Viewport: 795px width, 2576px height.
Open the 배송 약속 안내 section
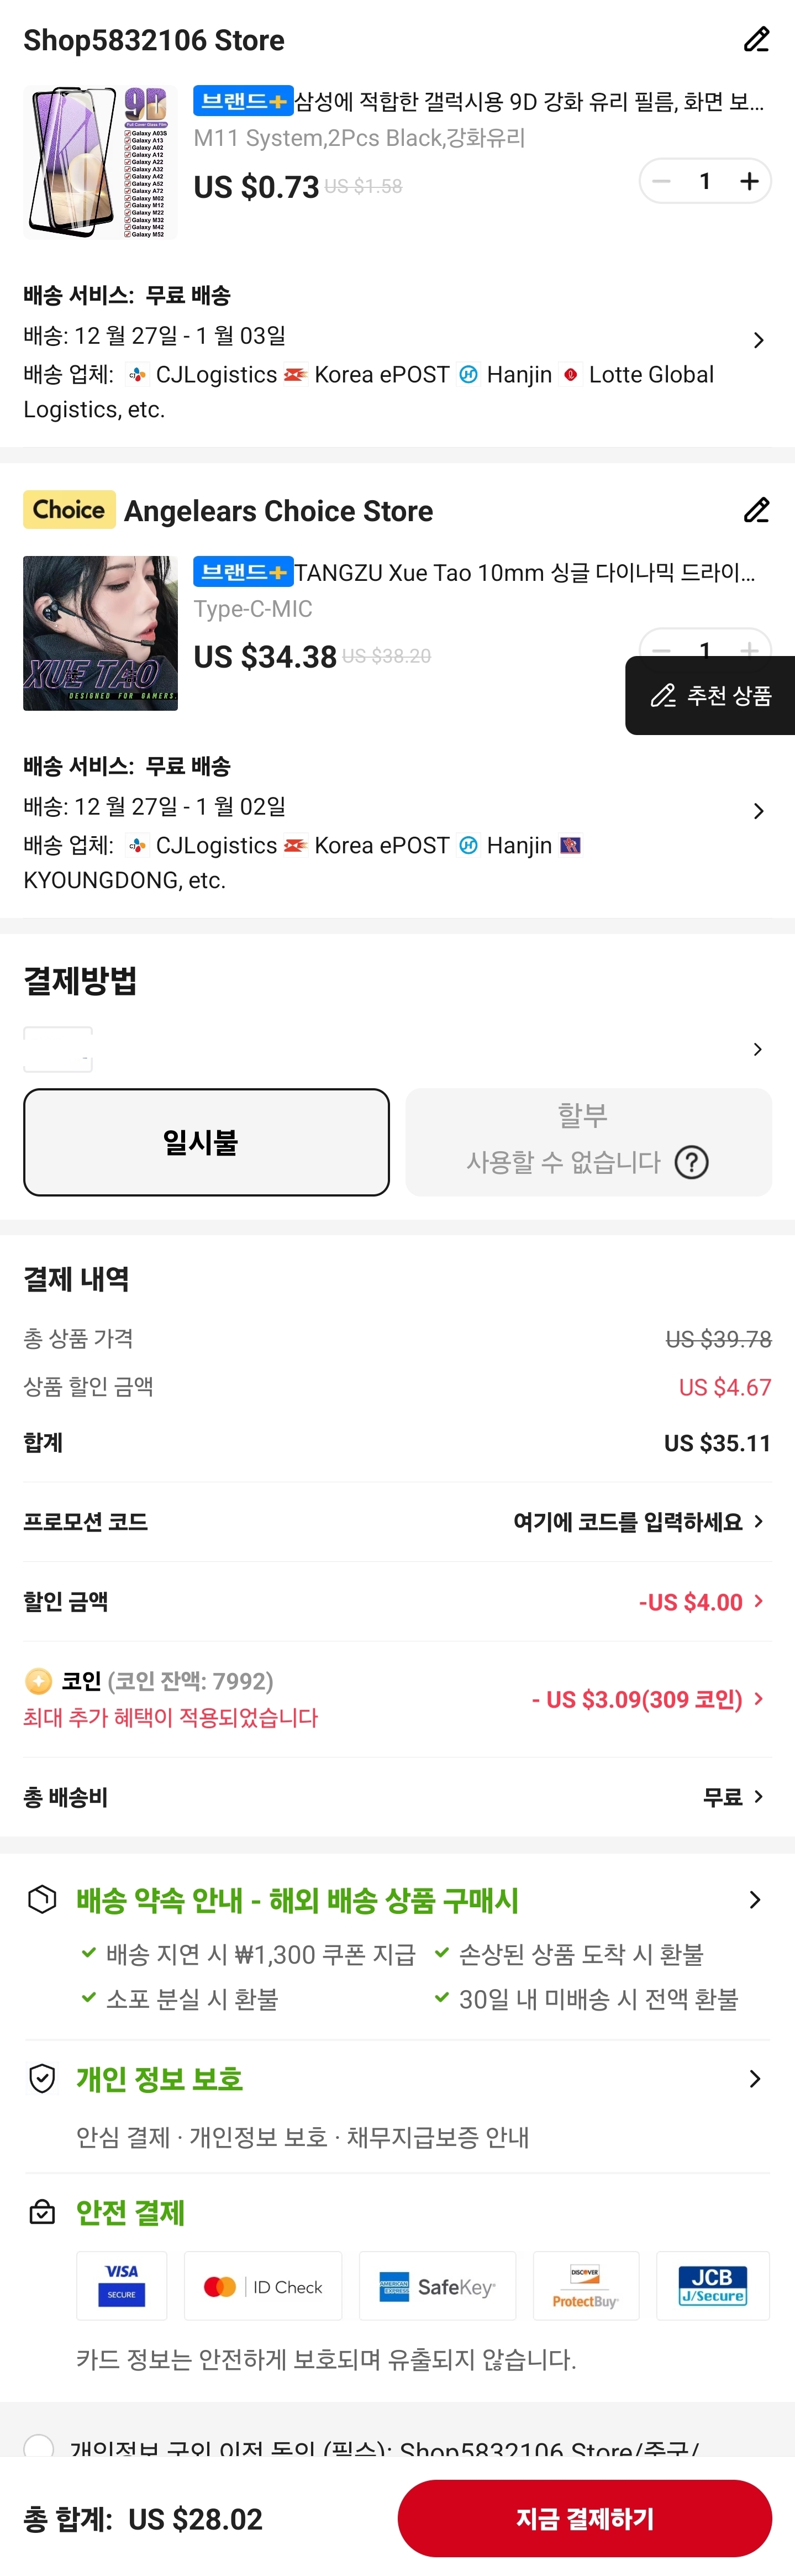point(755,1899)
